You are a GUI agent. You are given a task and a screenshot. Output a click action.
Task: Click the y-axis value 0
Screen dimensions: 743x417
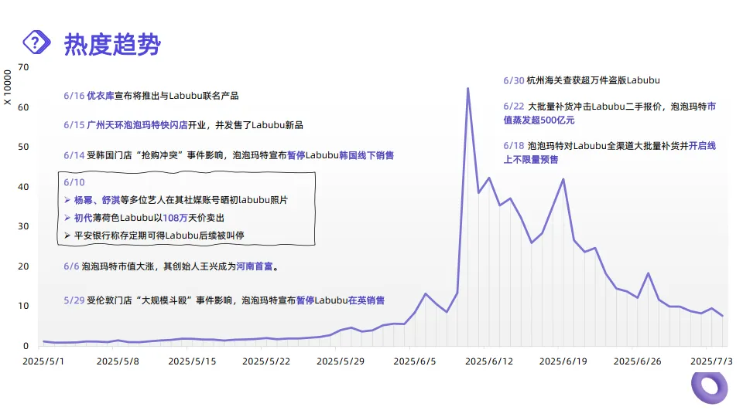(26, 346)
